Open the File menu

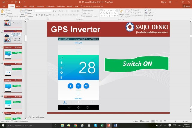[x=4, y=7]
